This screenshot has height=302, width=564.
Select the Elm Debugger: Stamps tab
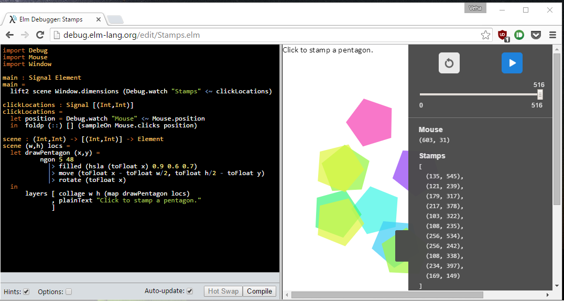[54, 19]
